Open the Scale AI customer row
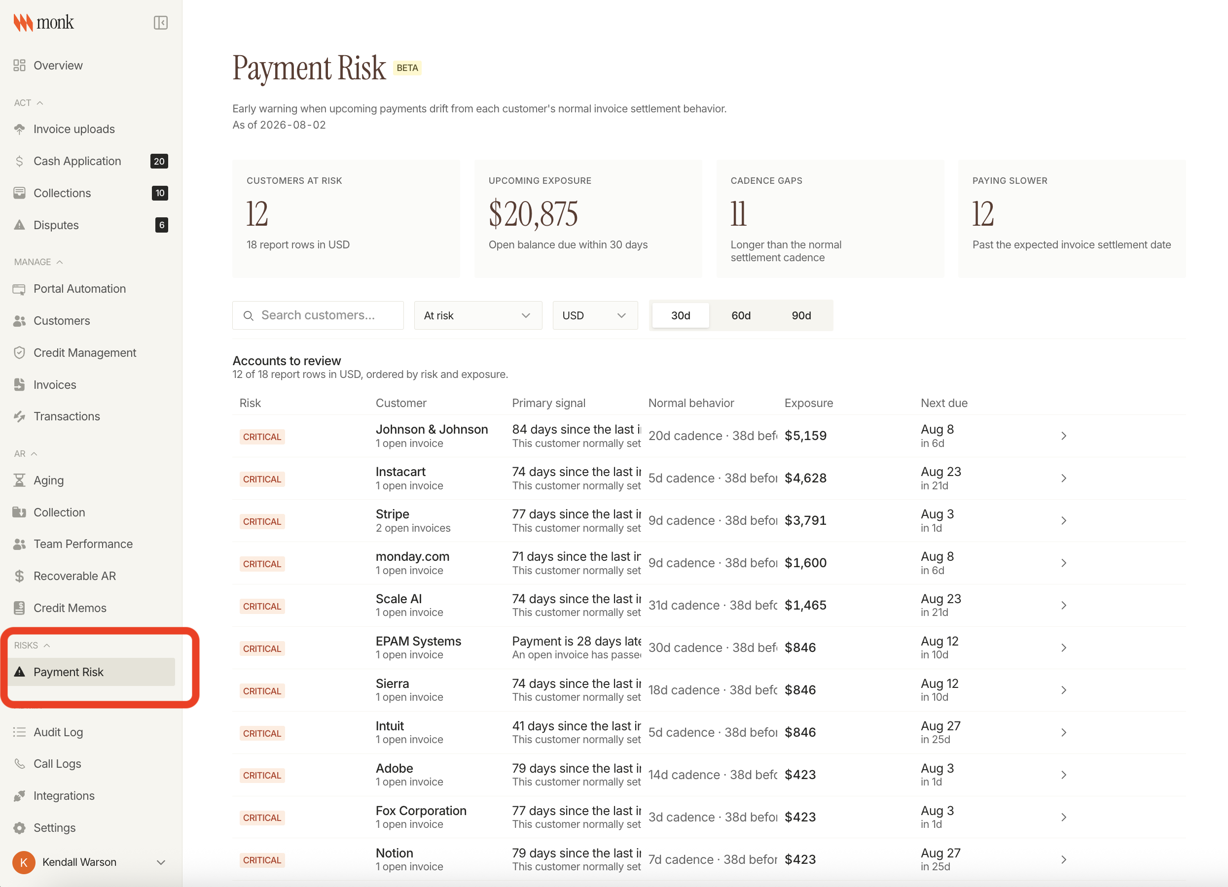 709,606
